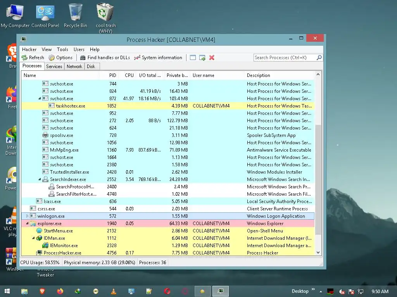Viewport: 397px width, 297px height.
Task: Click the ProcessHacker.exe row icon
Action: click(x=39, y=253)
